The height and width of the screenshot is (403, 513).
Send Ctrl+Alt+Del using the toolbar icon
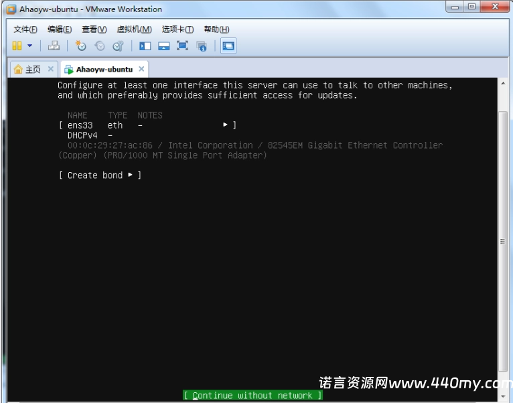pyautogui.click(x=54, y=46)
